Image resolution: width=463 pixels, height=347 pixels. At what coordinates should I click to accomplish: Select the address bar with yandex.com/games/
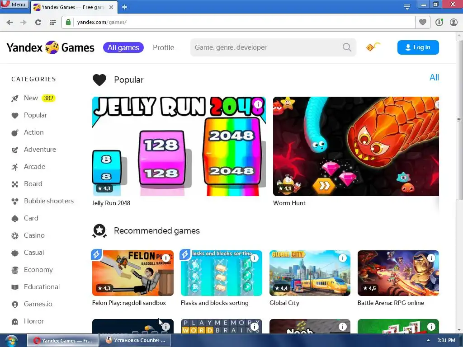coord(238,22)
